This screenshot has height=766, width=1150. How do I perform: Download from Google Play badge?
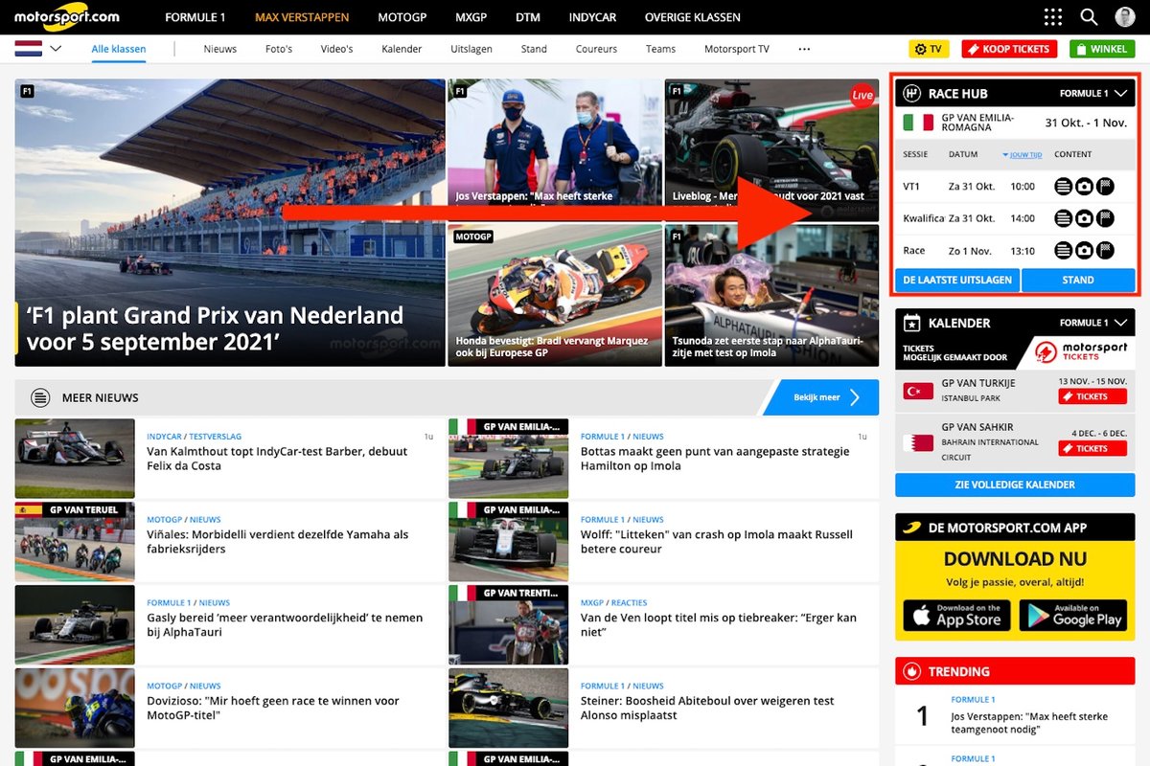[1073, 615]
